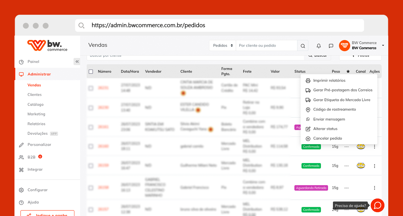Click the star column header icon
The image size is (403, 216).
348,72
